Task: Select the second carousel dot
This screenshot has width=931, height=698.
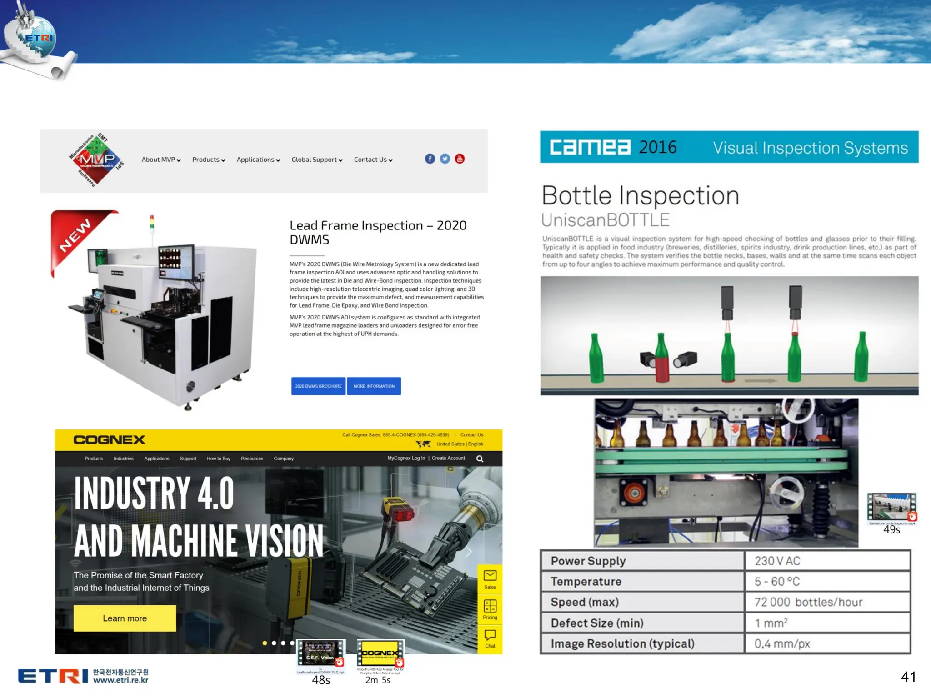Action: [x=274, y=643]
